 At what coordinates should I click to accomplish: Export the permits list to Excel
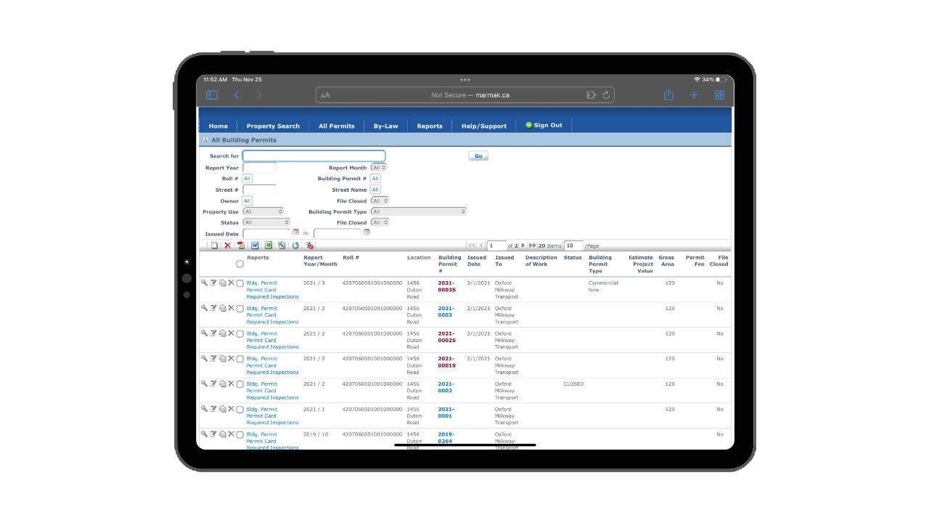(x=268, y=246)
